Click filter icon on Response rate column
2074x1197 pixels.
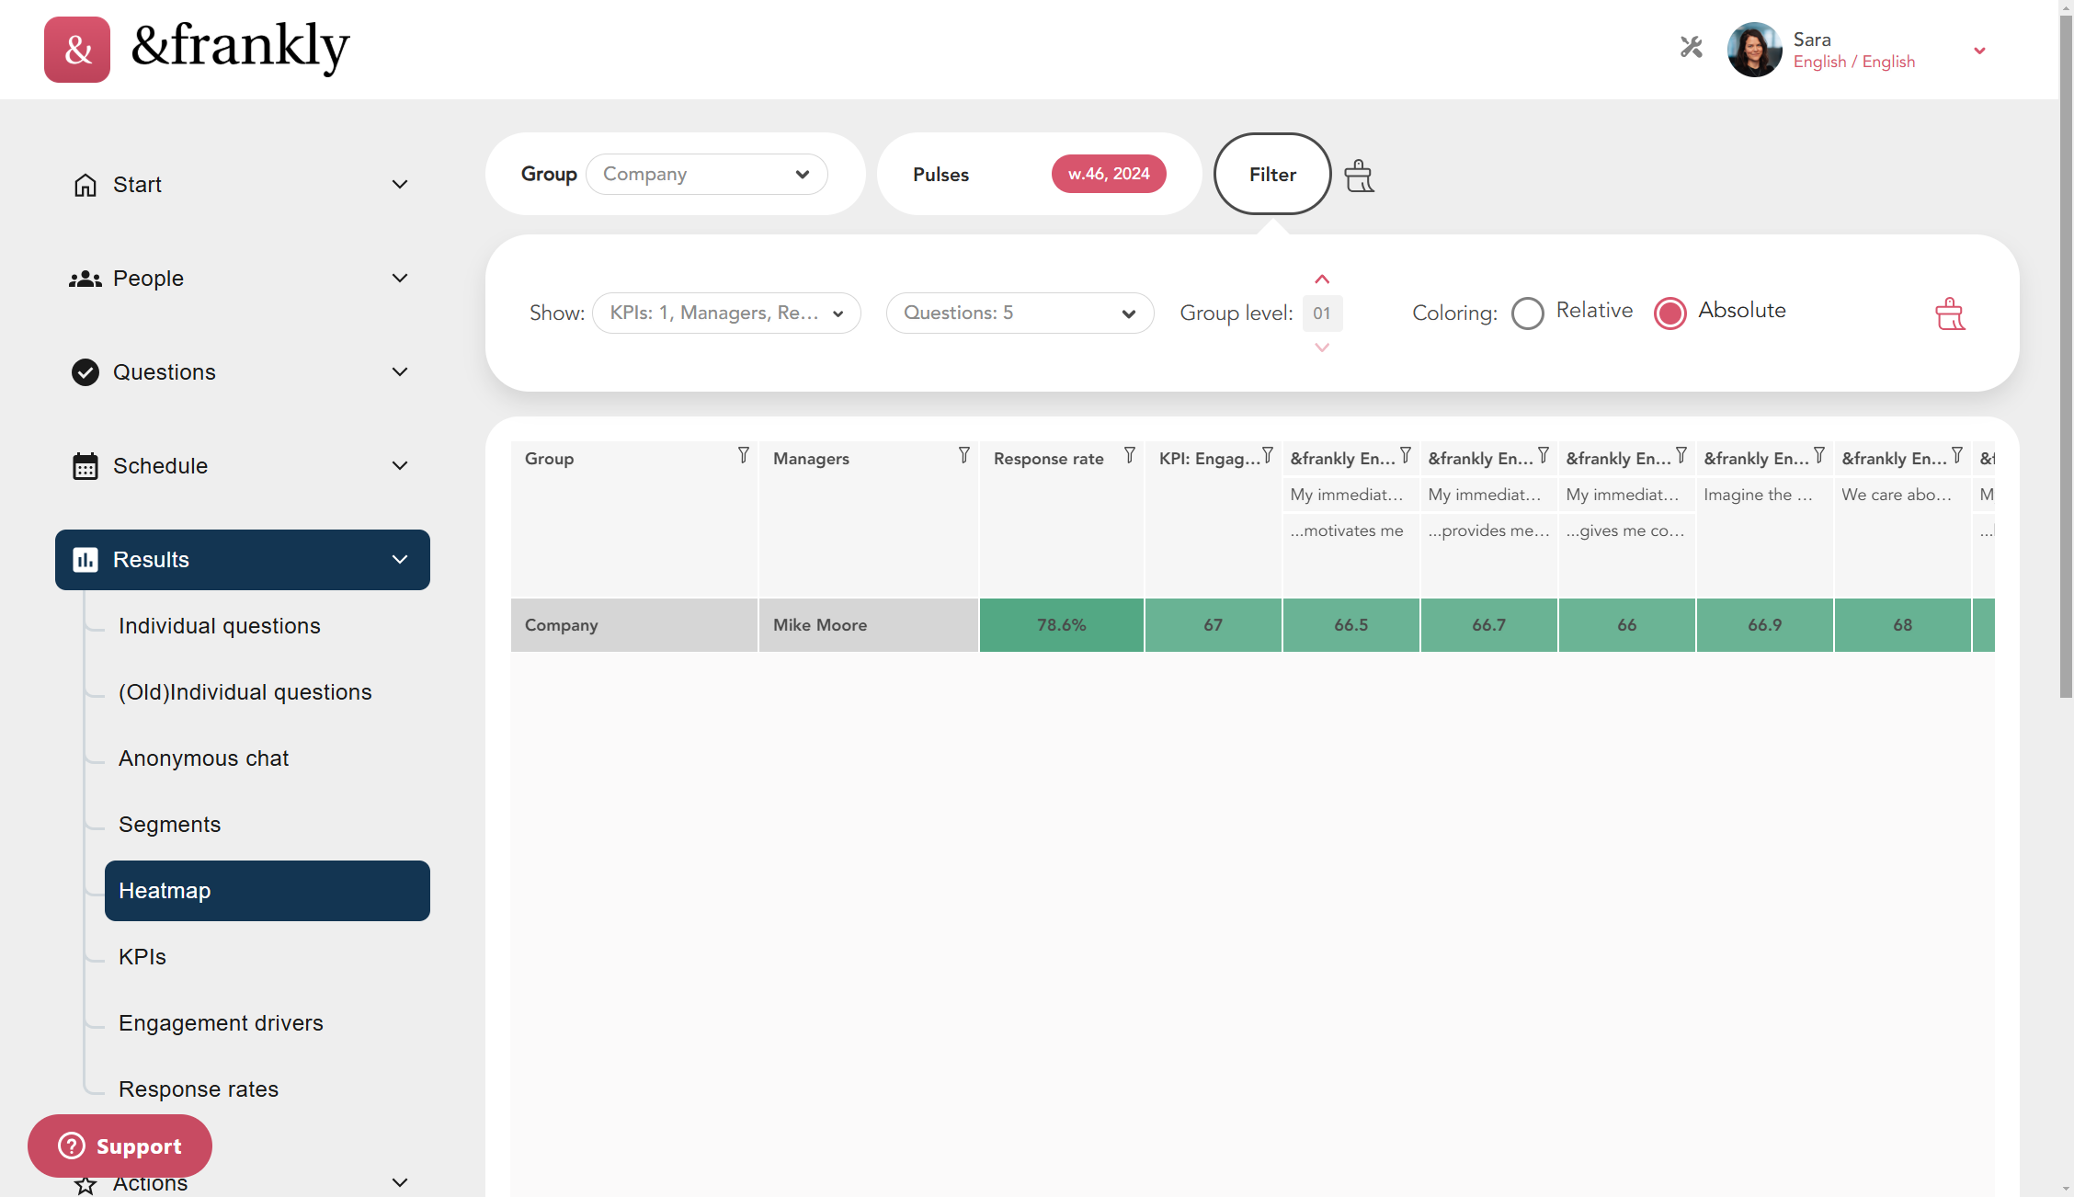pos(1130,456)
